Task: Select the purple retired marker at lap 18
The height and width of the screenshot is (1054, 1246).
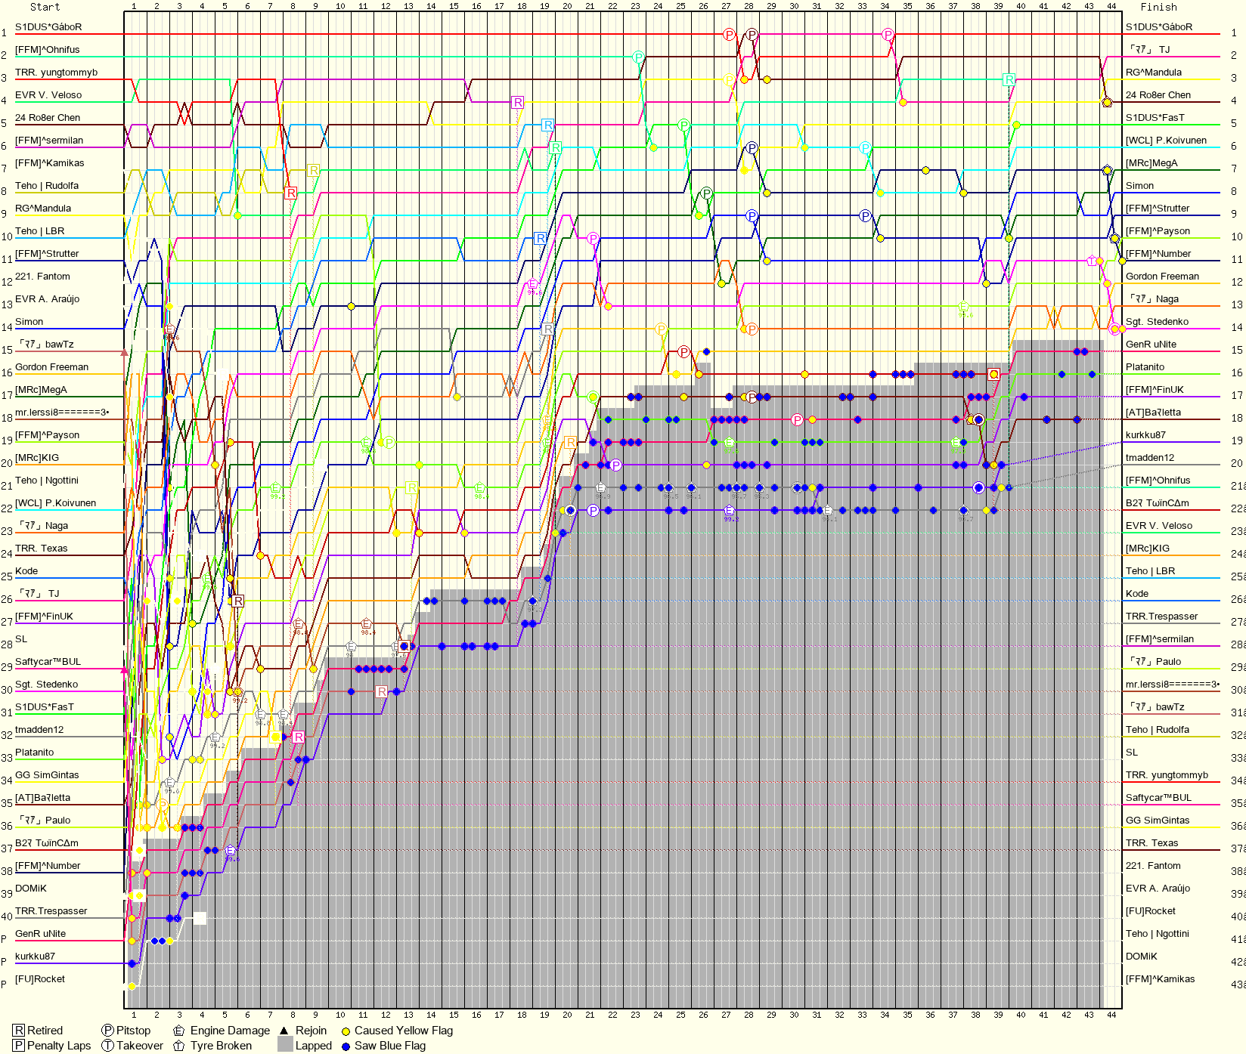Action: (x=517, y=102)
